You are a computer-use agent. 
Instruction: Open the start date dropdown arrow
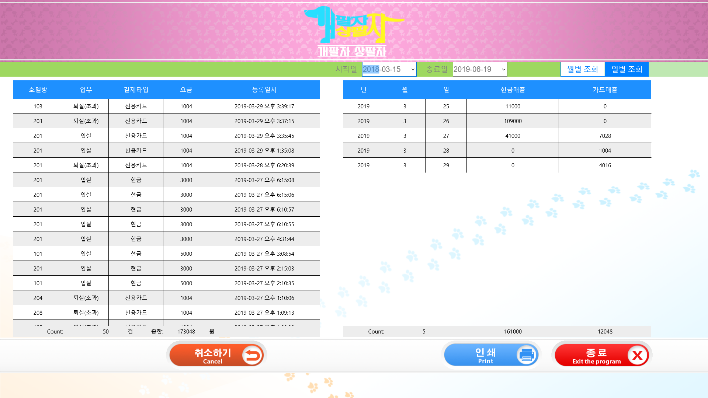coord(413,69)
